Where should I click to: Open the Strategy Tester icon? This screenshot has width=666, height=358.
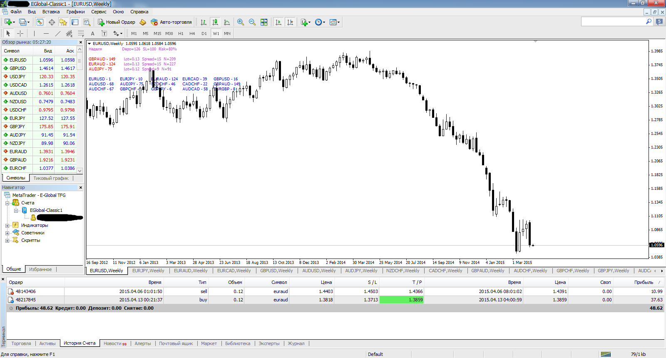(87, 22)
